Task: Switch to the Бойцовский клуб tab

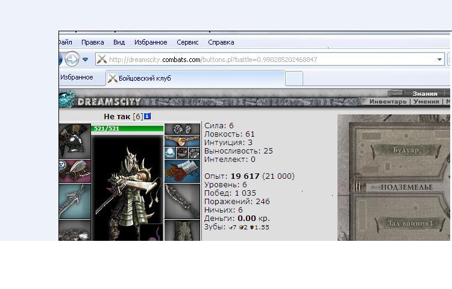Action: pyautogui.click(x=195, y=78)
